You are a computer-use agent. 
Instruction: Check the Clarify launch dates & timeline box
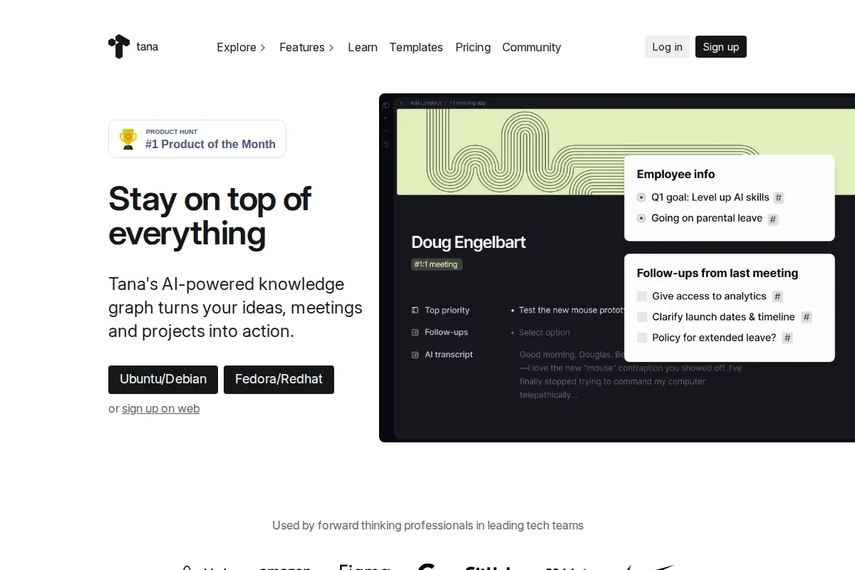[642, 317]
